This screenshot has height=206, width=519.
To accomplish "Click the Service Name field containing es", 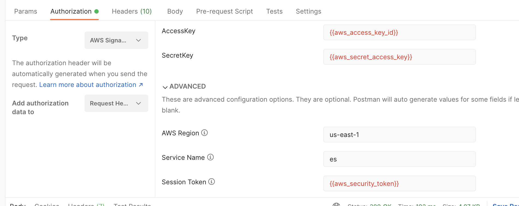I will coord(400,159).
